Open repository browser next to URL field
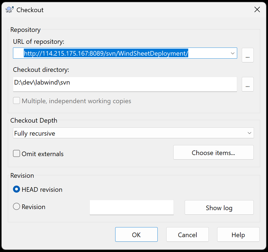268x252 pixels. (247, 55)
